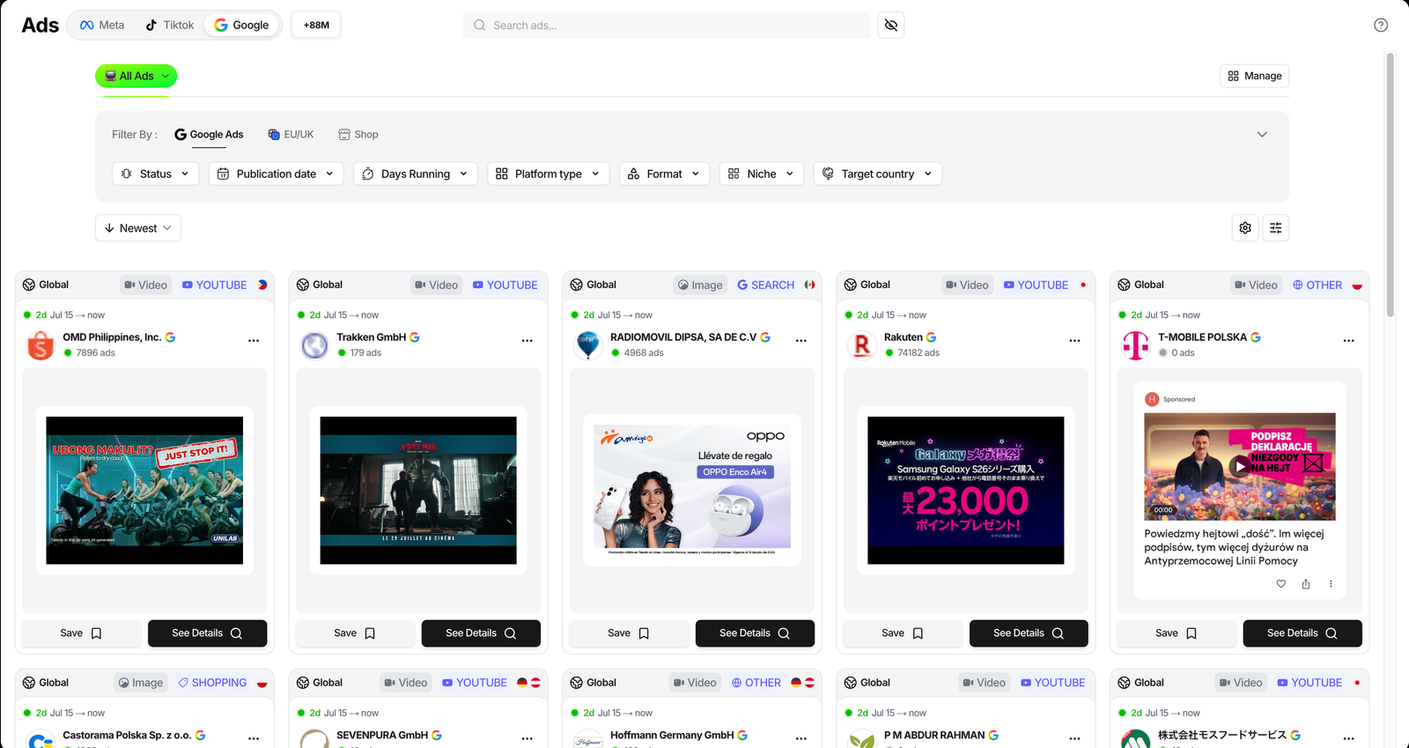Open the OPPO Enco Air4 ad thumbnail
This screenshot has width=1409, height=748.
pos(692,490)
